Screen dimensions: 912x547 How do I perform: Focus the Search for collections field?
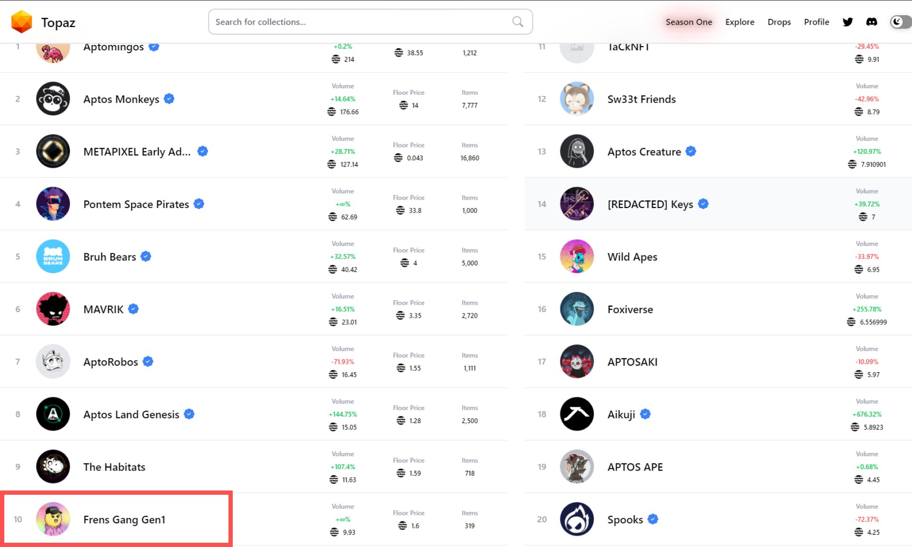[370, 22]
